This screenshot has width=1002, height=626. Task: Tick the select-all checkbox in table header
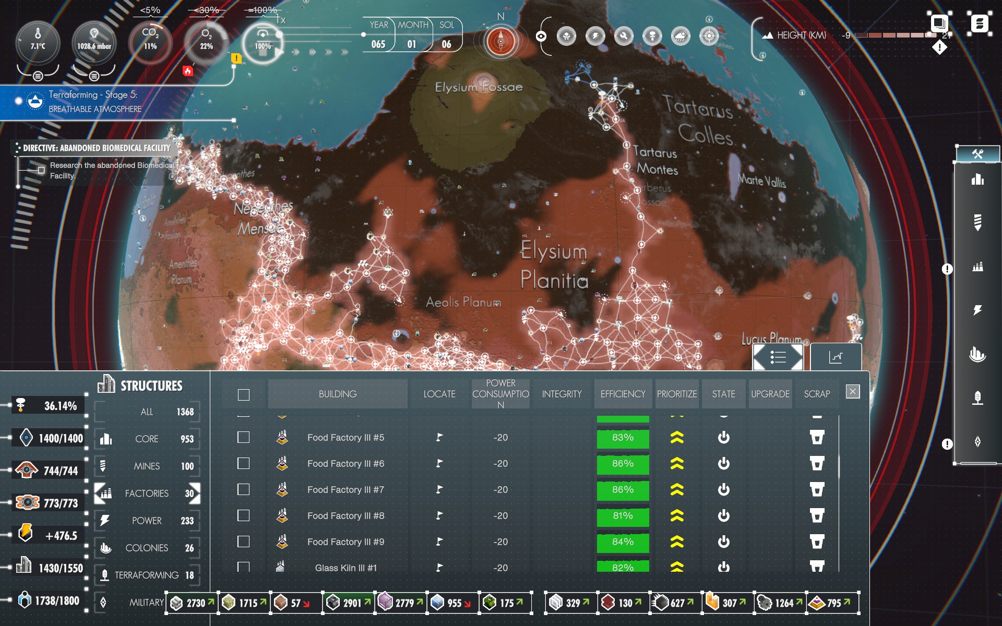click(243, 394)
